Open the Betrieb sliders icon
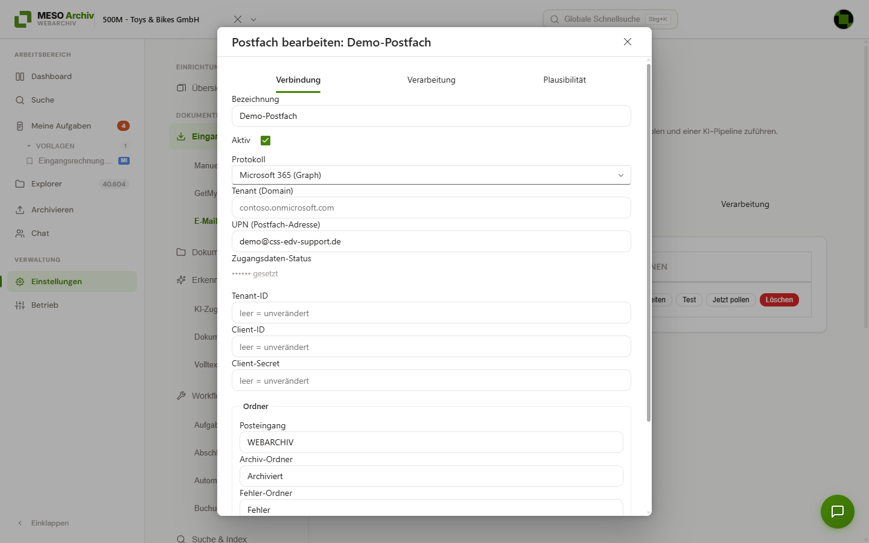Screen dimensions: 869x543 tap(20, 305)
